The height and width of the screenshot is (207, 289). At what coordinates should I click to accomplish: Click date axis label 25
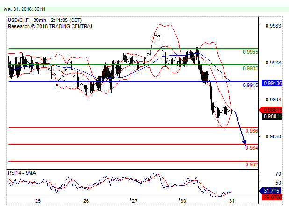pyautogui.click(x=38, y=201)
